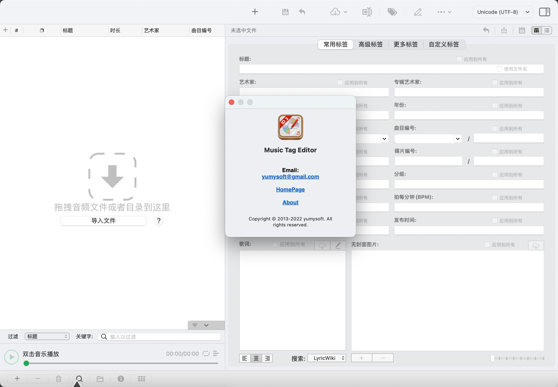This screenshot has height=387, width=558.
Task: Toggle the repeat loop icon
Action: (x=206, y=353)
